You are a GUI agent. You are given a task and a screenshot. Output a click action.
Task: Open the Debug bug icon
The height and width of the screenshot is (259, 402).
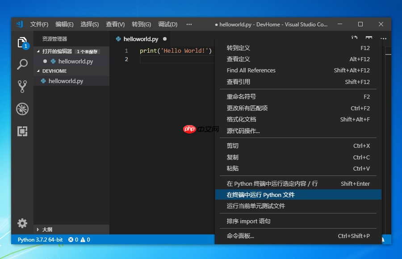[22, 109]
